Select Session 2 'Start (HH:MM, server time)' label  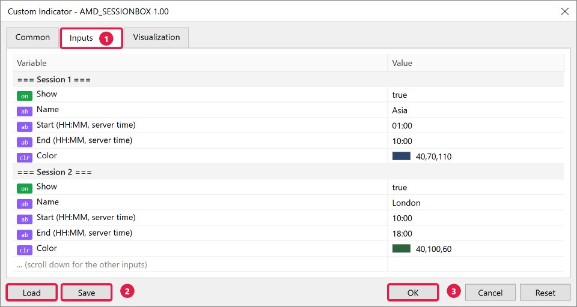point(86,218)
